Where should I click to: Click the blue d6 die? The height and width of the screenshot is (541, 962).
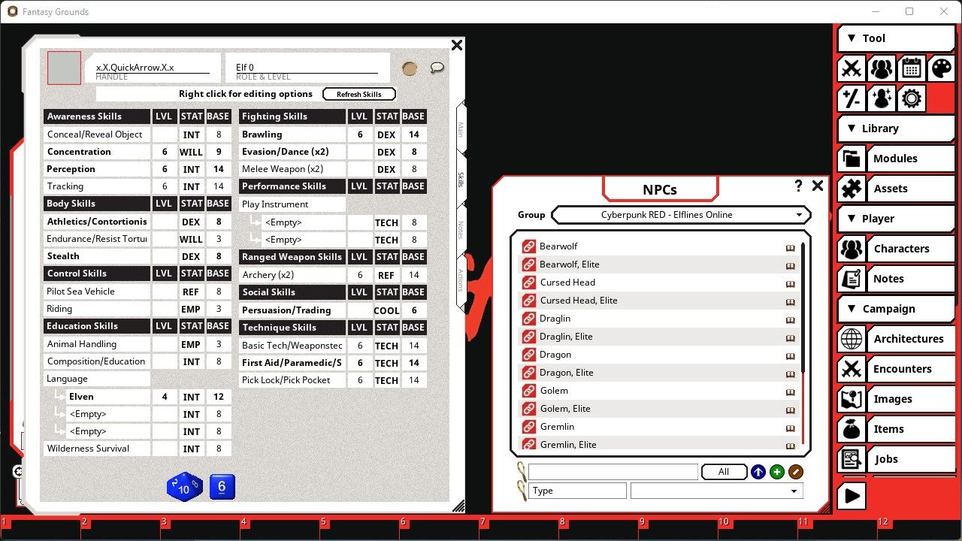tap(222, 487)
